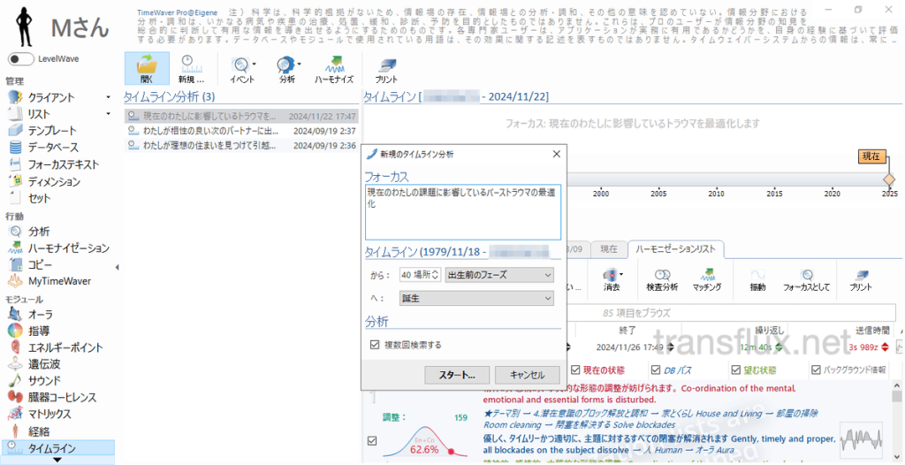Open the 経絡 module
Viewport: 905px width, 465px height.
(39, 431)
